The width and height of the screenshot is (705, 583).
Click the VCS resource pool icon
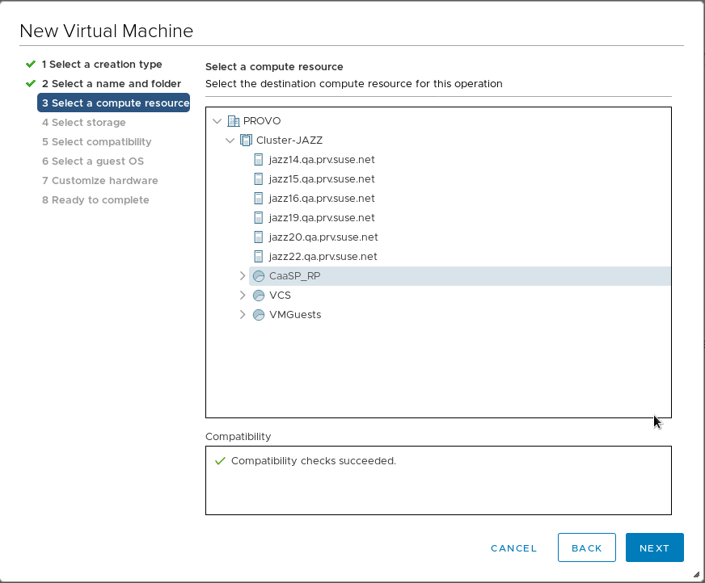tap(259, 296)
